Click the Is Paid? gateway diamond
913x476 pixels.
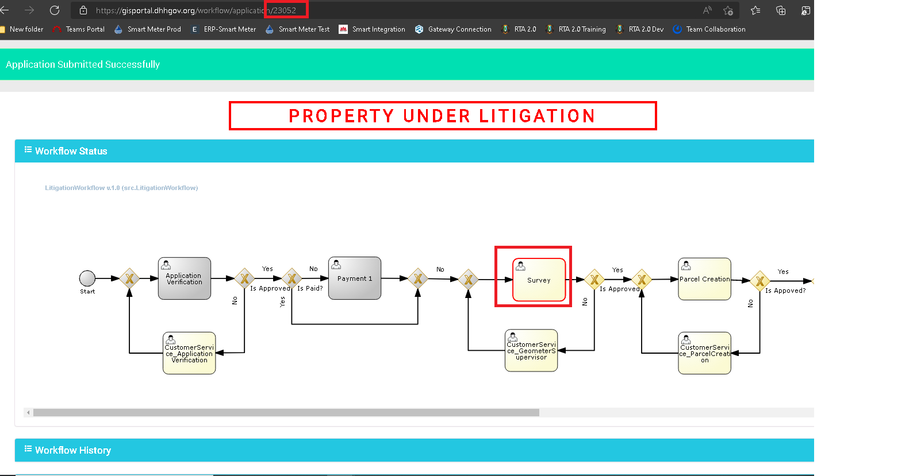(291, 278)
